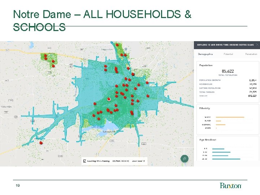Click the Total Families row label
This screenshot has width=260, height=195.
[x=207, y=92]
